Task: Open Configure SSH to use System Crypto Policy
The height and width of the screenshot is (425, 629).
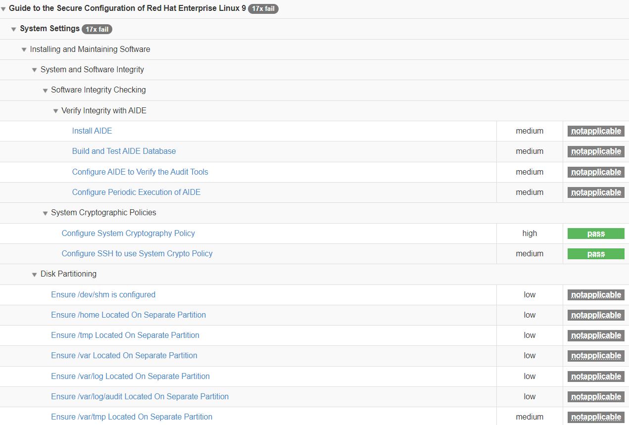Action: pyautogui.click(x=137, y=254)
